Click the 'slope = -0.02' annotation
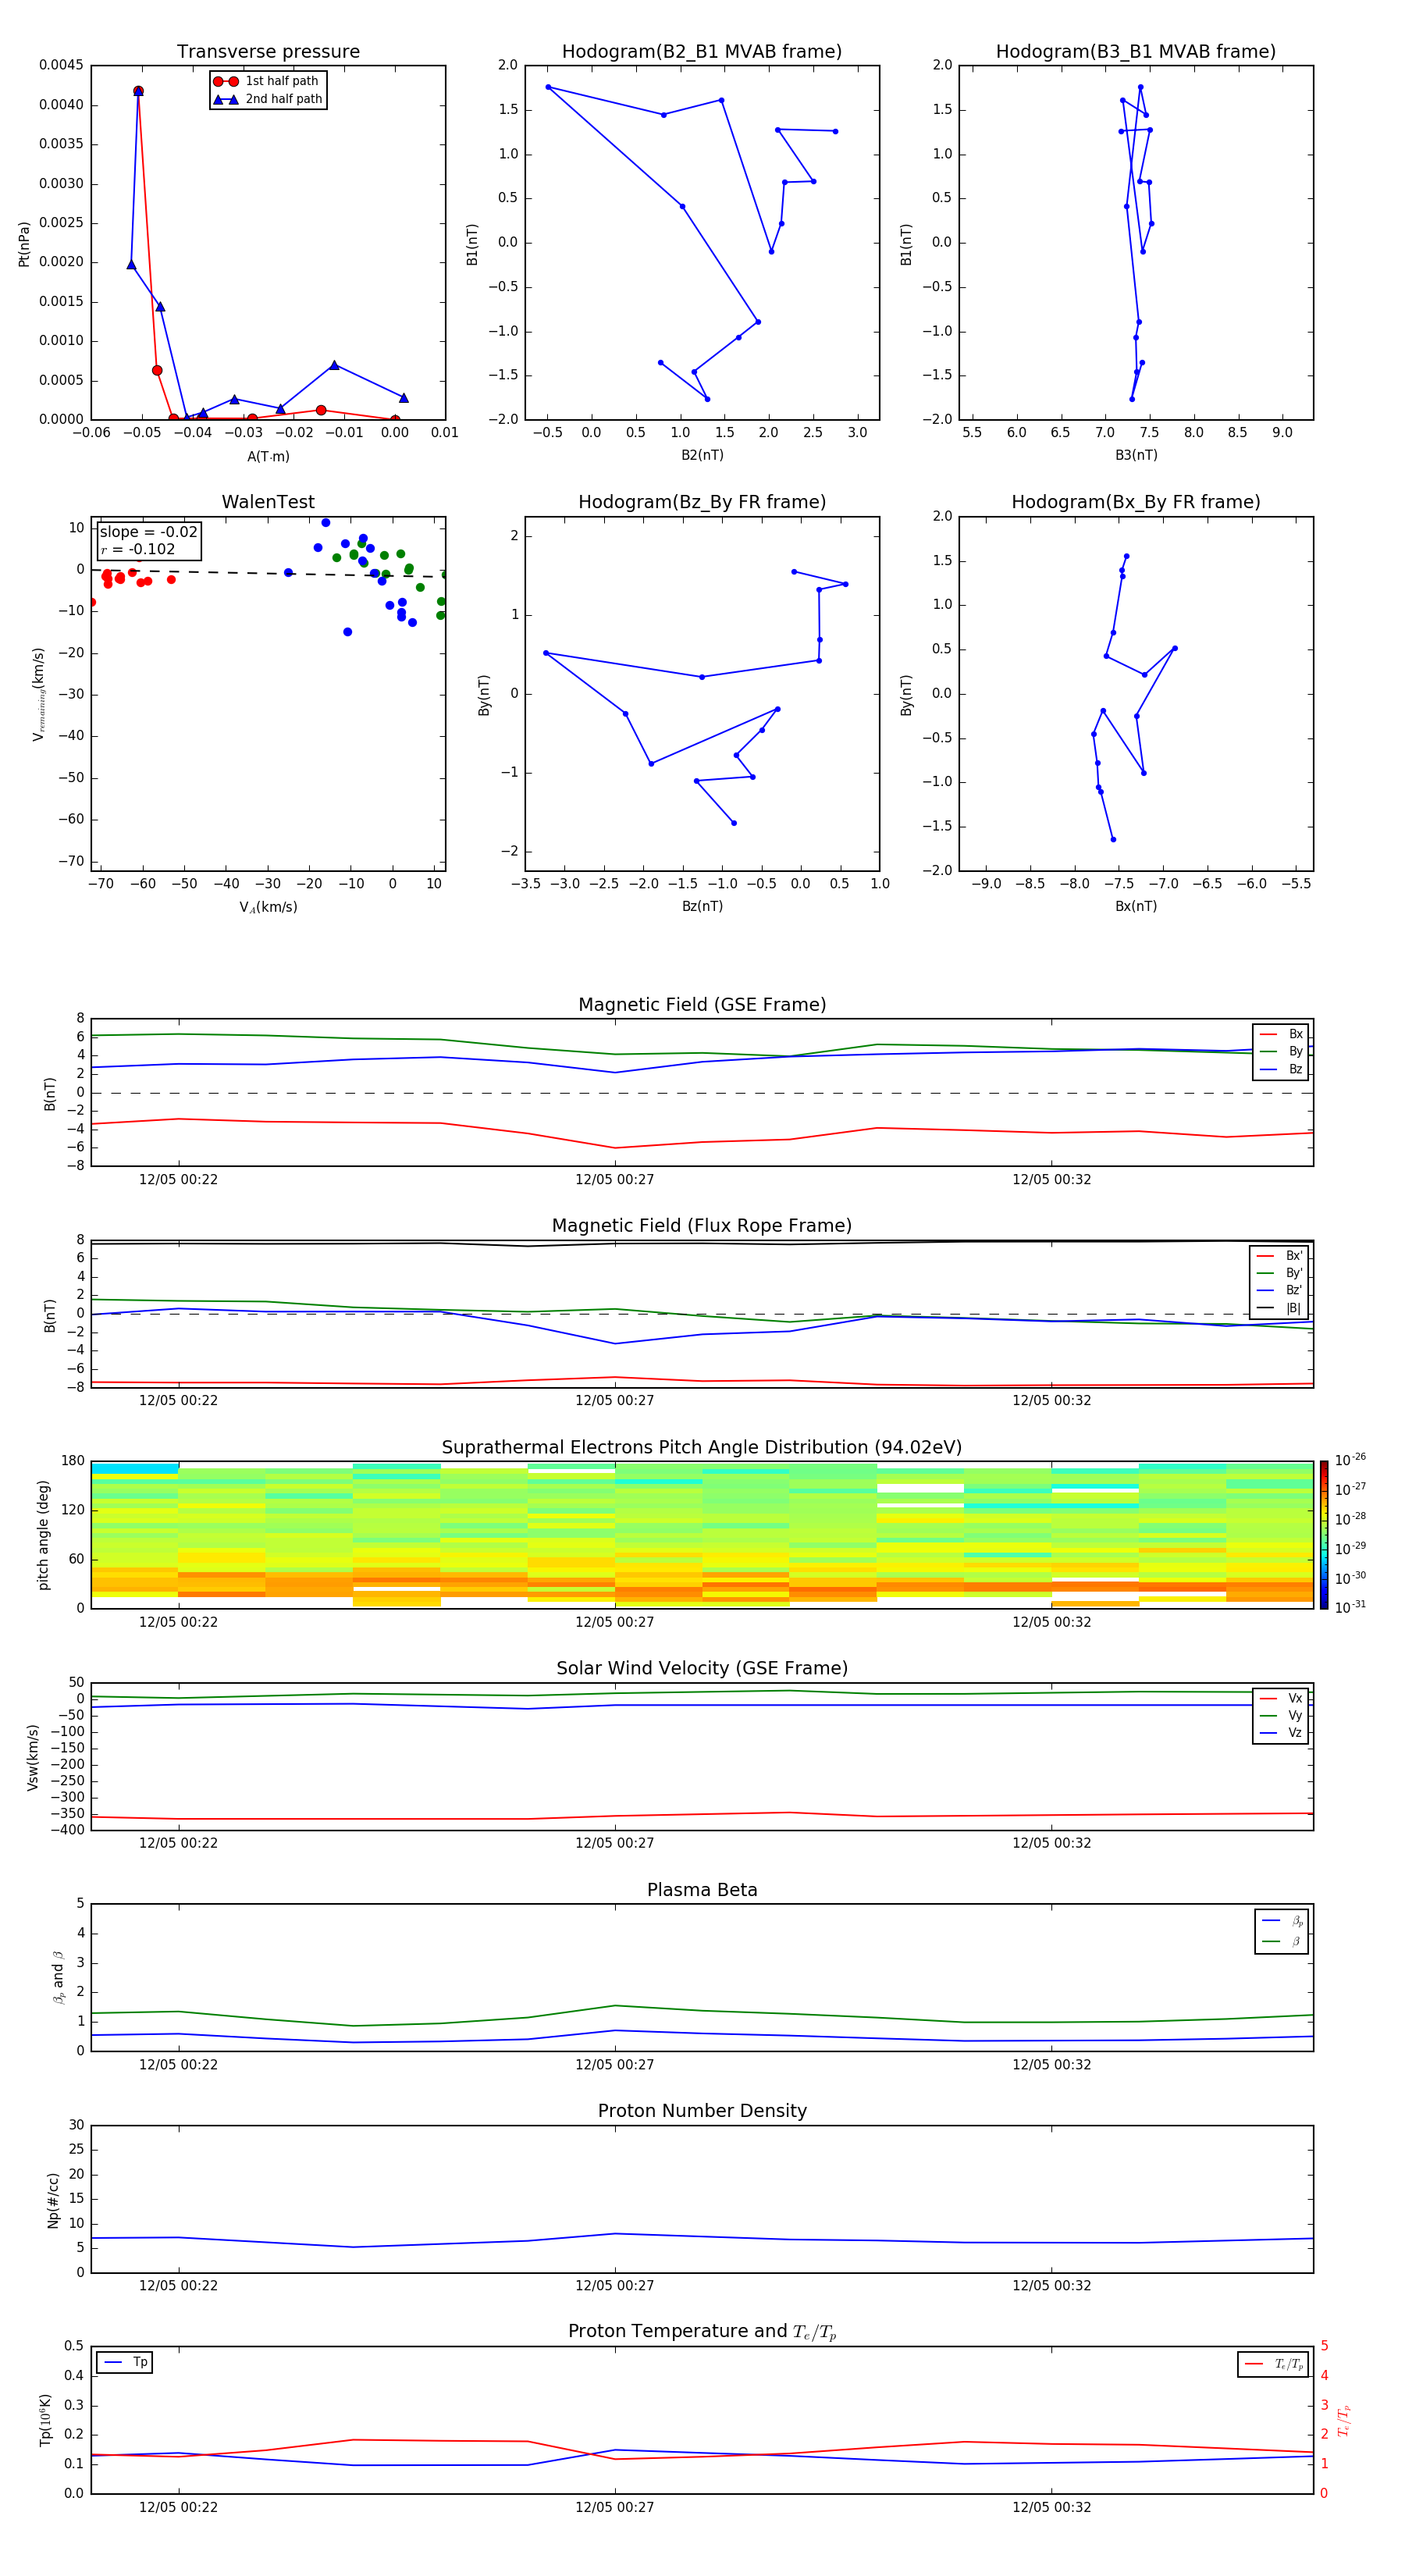Image resolution: width=1405 pixels, height=2576 pixels. 148,532
